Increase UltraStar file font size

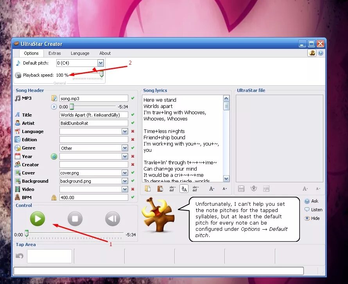[305, 189]
